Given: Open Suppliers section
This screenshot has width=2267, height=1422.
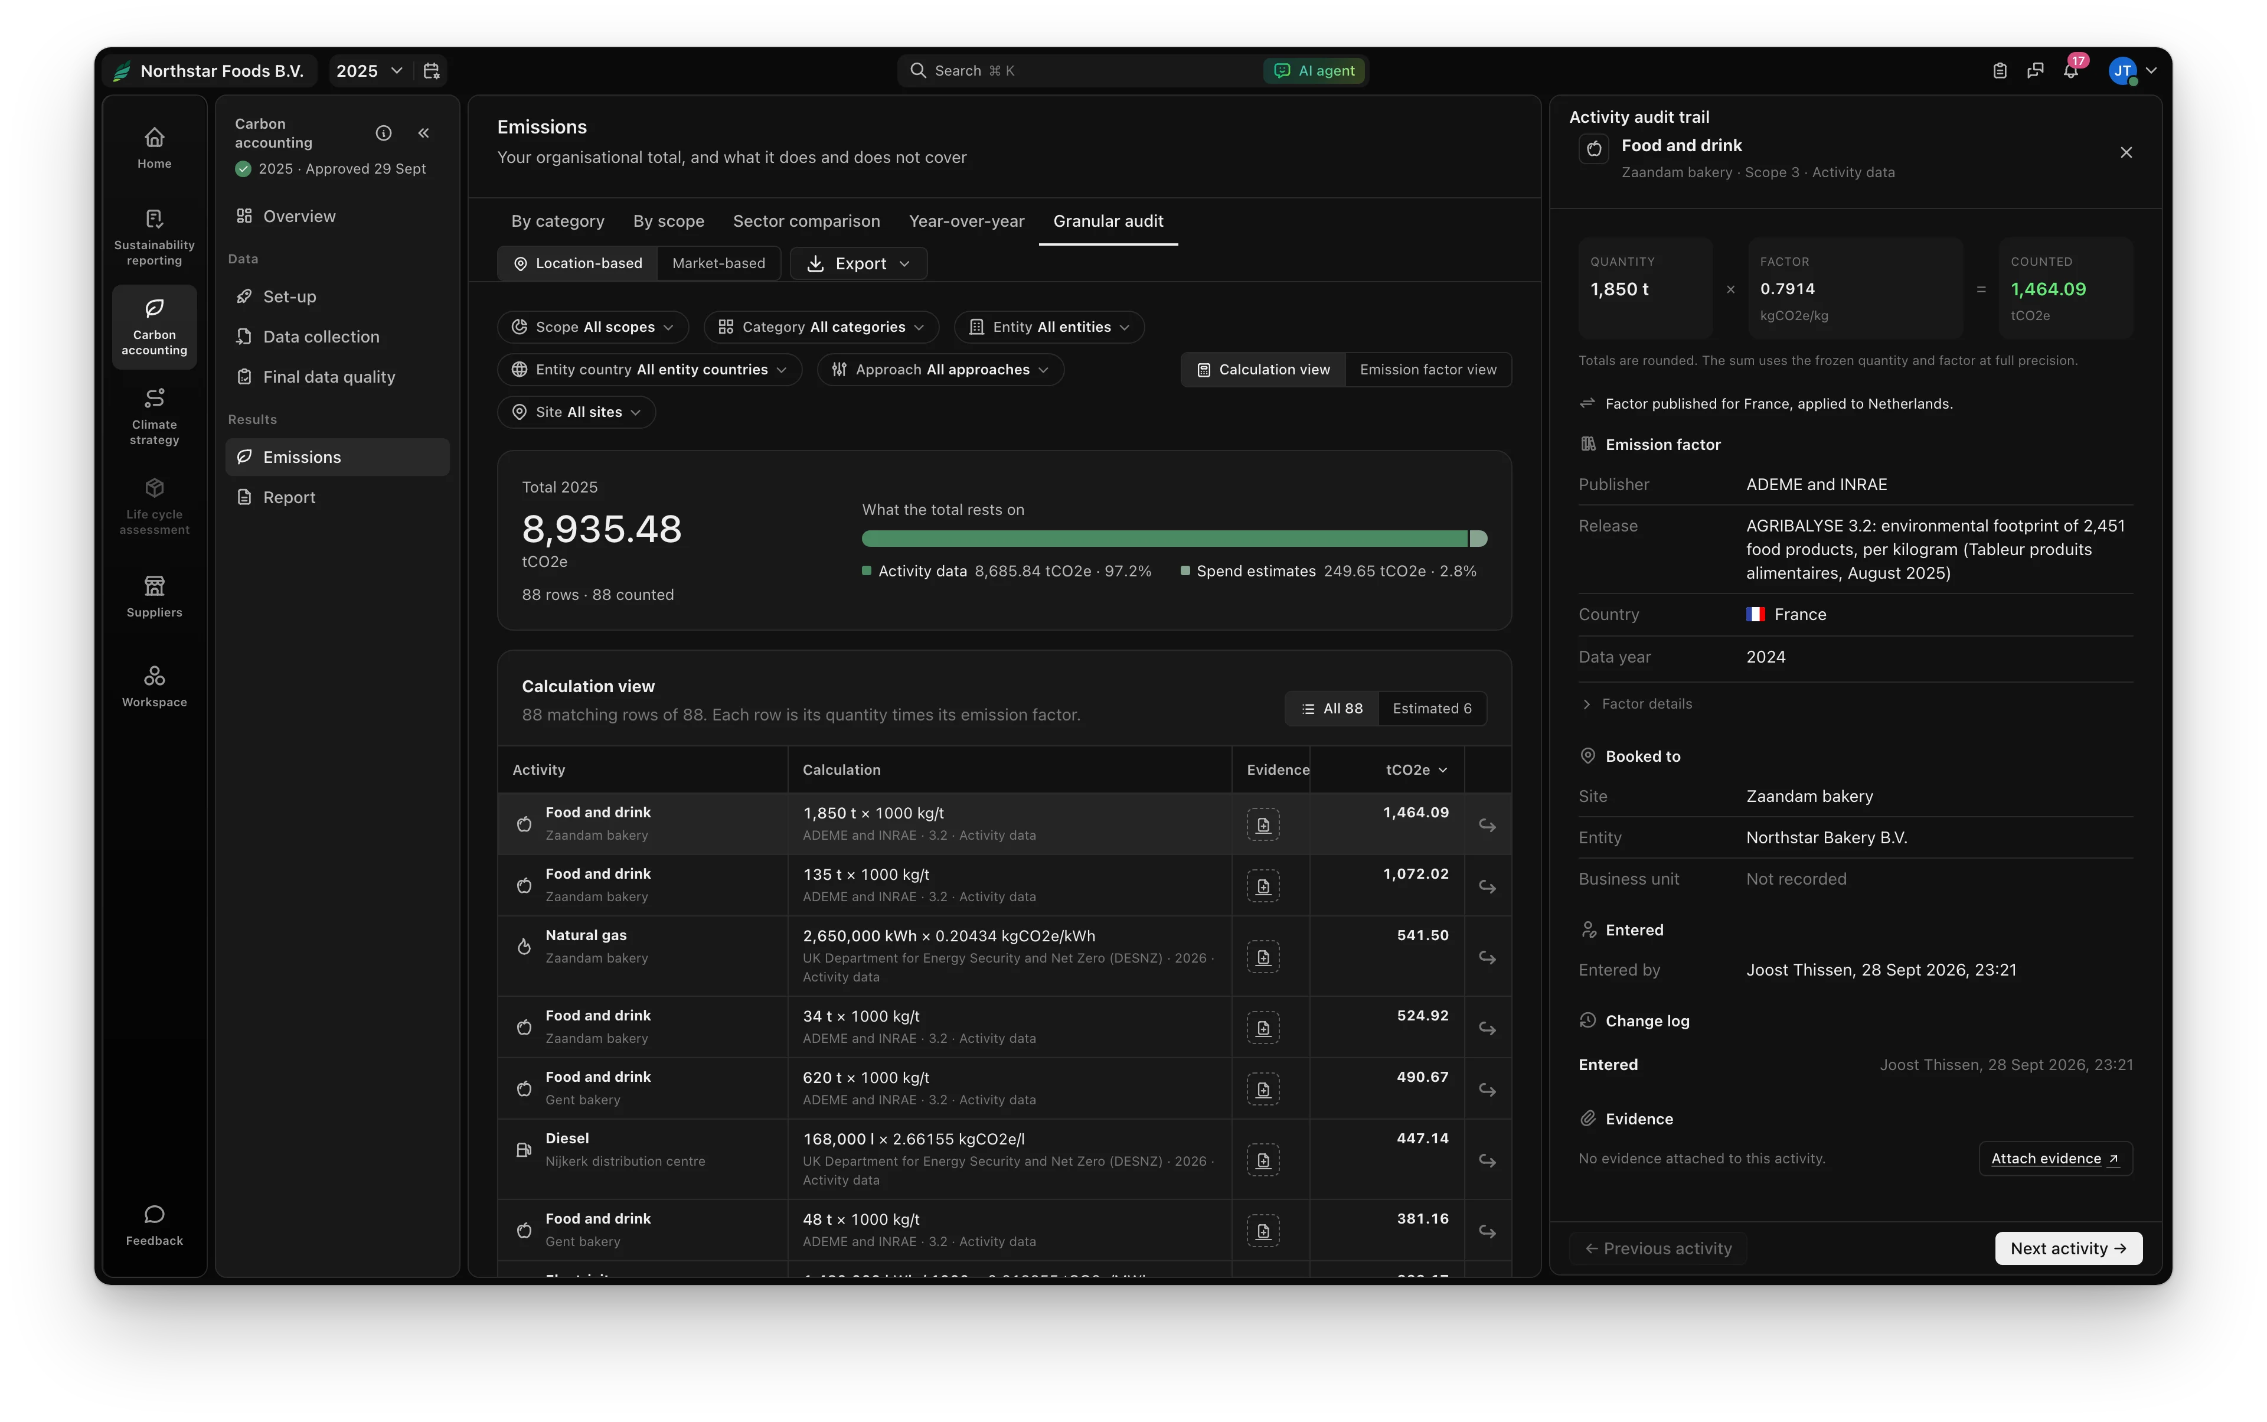Looking at the screenshot, I should (x=154, y=596).
